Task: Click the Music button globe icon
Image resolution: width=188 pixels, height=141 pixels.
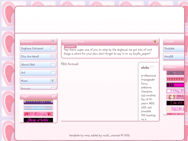Action: 53,81
